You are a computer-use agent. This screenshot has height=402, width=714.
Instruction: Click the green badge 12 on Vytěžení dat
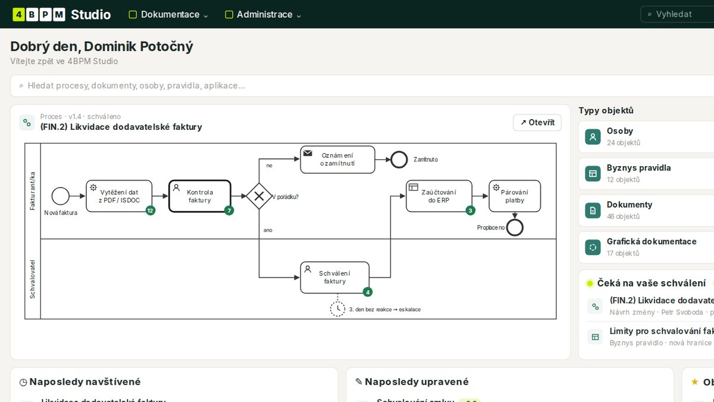point(151,210)
